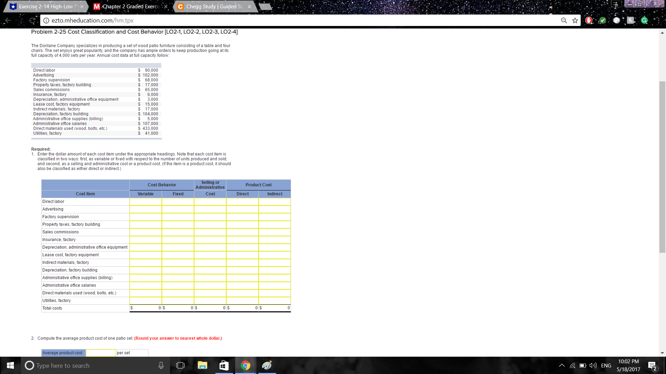Click the green checkmark extension icon

[x=603, y=20]
